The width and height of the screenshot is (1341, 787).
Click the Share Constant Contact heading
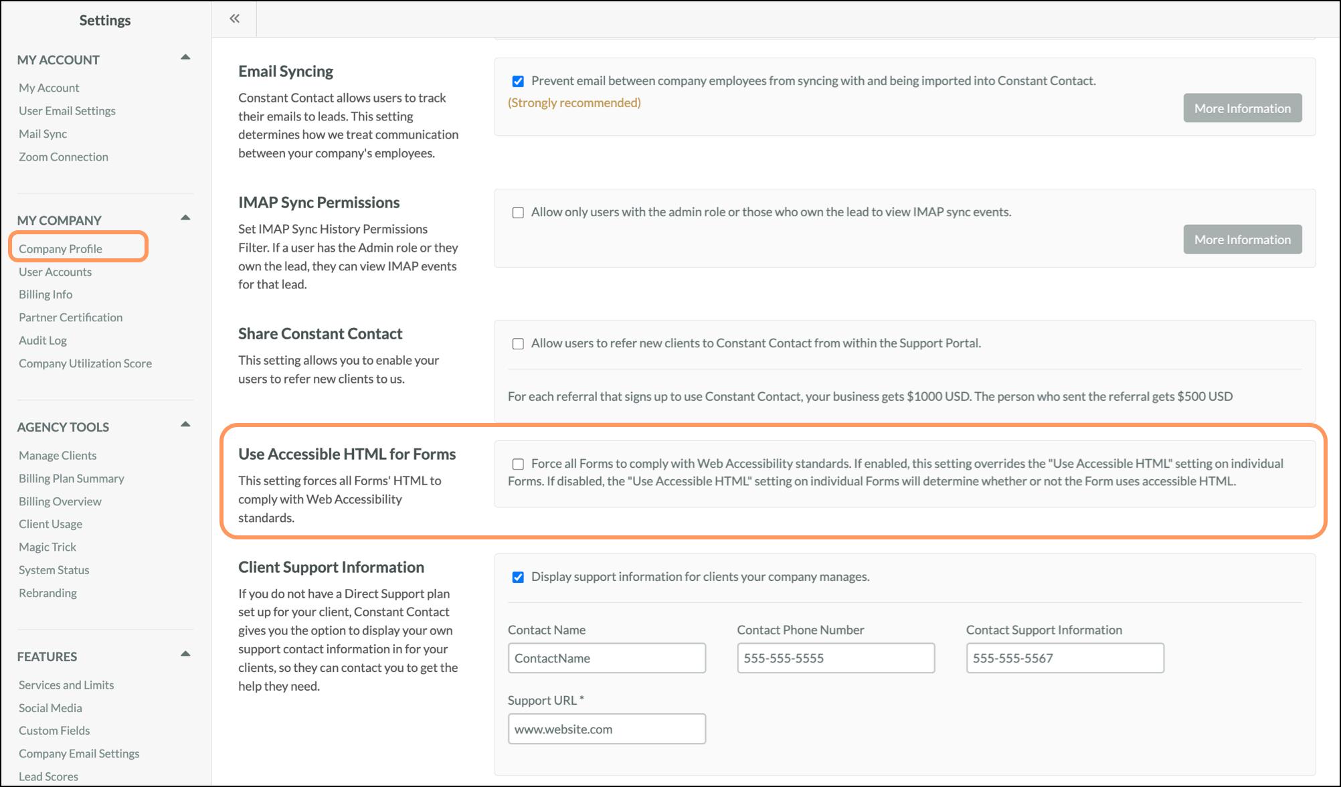pyautogui.click(x=321, y=334)
